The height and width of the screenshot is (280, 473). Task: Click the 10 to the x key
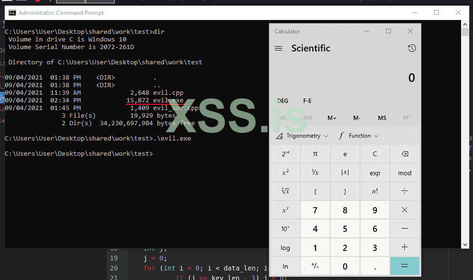285,229
